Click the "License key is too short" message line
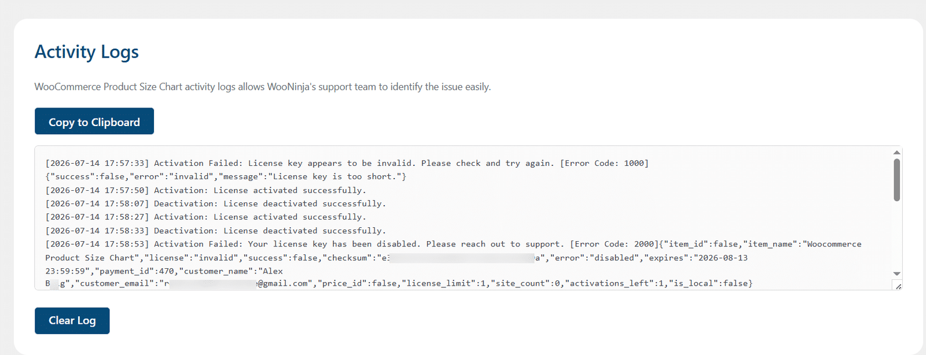 tap(226, 176)
